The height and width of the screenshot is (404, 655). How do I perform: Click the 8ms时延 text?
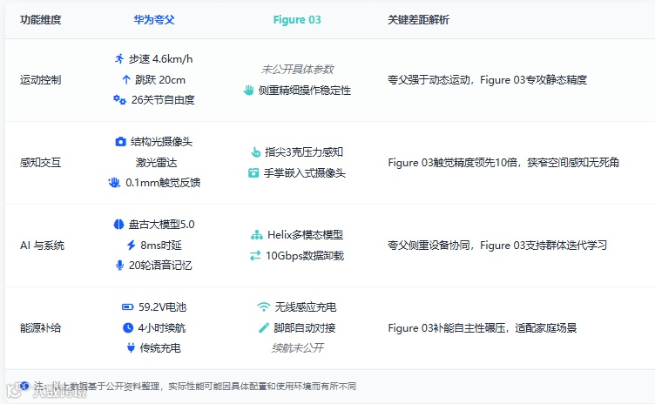(x=161, y=246)
